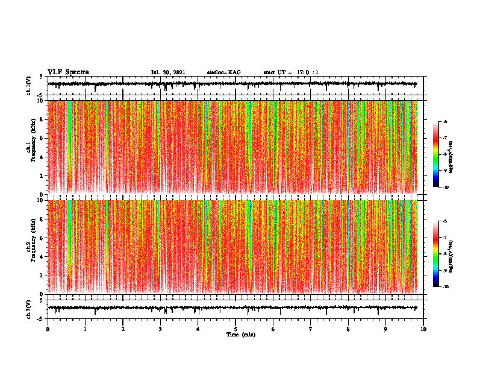Click the "8" tick on the time axis
Viewport: 477px width, 369px height.
click(x=348, y=329)
